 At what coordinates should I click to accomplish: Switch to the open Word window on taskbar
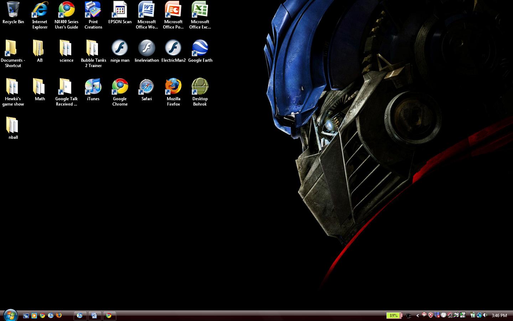point(94,316)
